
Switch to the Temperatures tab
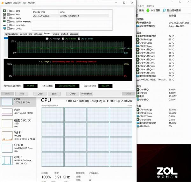click(11, 34)
